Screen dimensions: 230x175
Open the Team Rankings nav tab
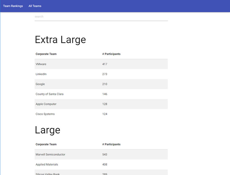pos(13,6)
